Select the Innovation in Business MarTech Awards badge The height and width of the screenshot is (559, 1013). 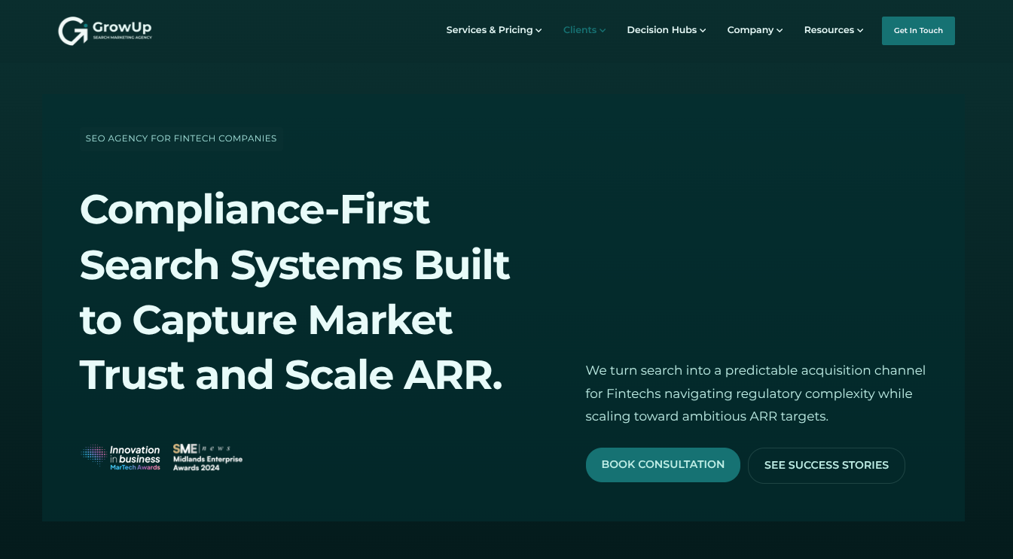[121, 457]
